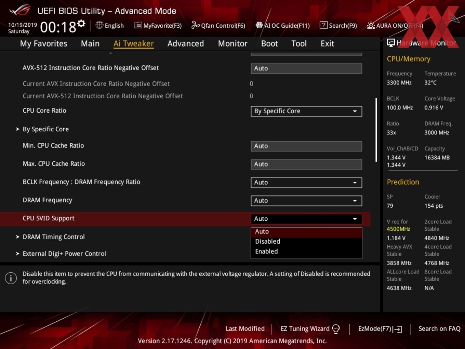
Task: Switch to My Favorites tab
Action: click(43, 43)
